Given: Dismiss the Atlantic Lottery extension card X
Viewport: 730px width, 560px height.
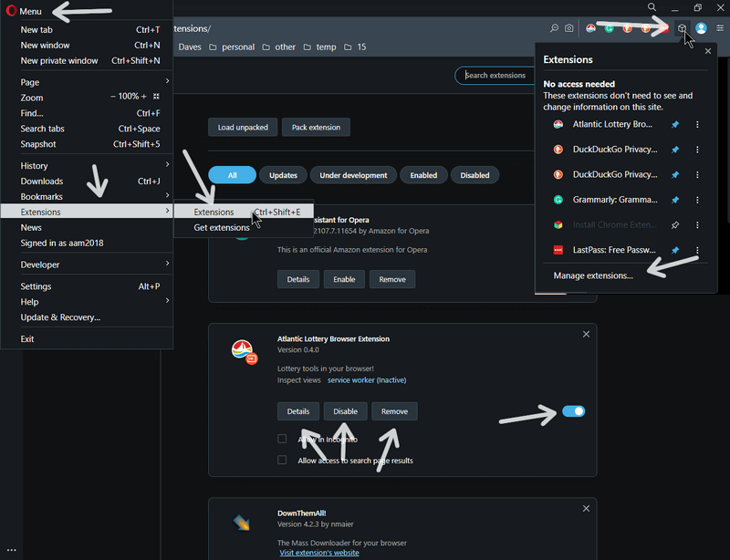Looking at the screenshot, I should 586,334.
